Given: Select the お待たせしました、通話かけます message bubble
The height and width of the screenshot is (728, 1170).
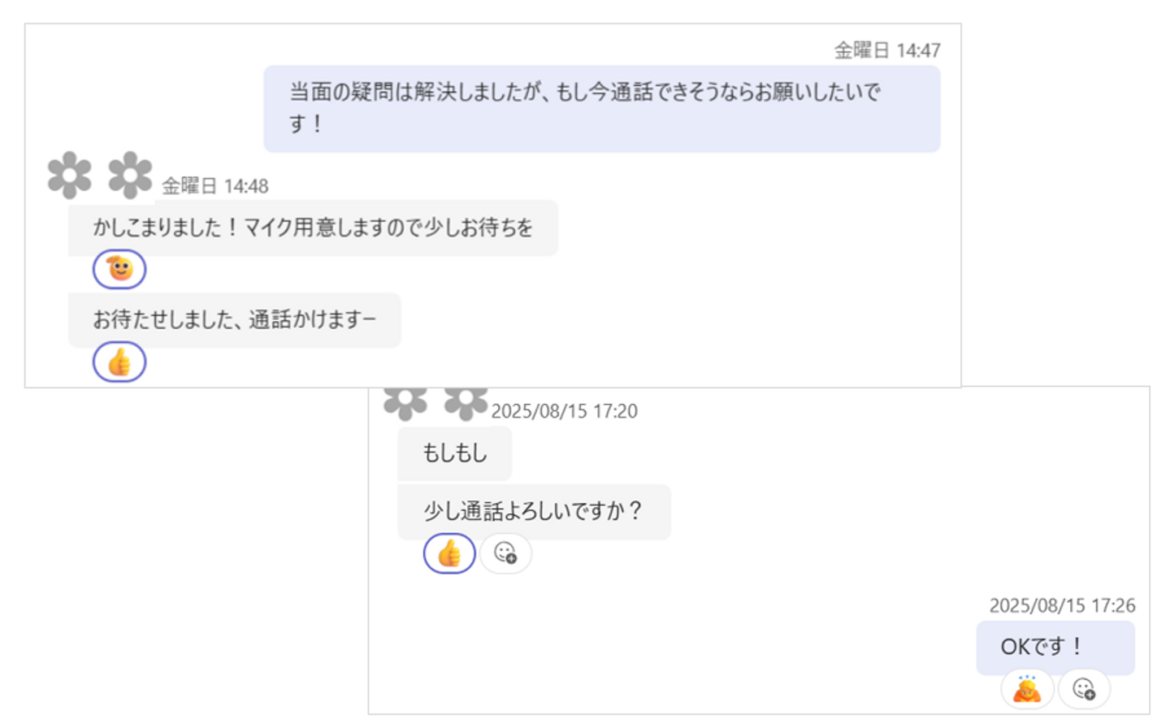Looking at the screenshot, I should 234,320.
